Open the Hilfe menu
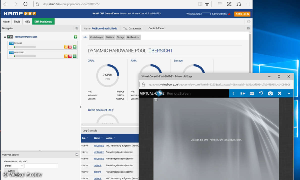 pos(27,21)
